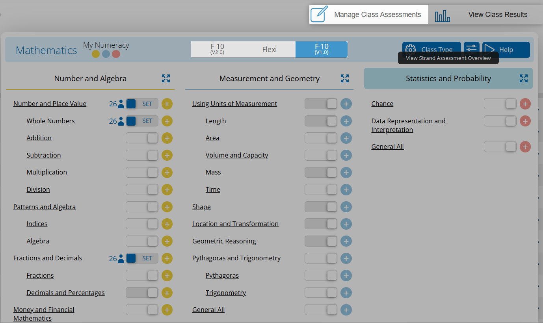This screenshot has height=323, width=543.
Task: Click the red My Numeracy dot
Action: [x=116, y=54]
